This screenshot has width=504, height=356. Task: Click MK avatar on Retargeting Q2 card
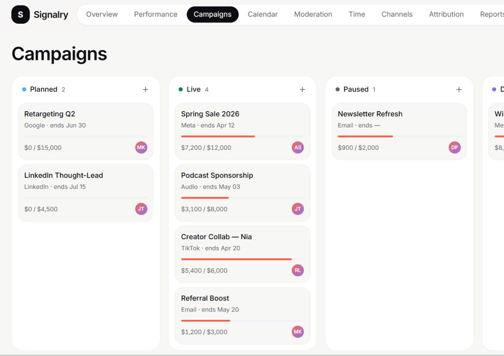(141, 147)
